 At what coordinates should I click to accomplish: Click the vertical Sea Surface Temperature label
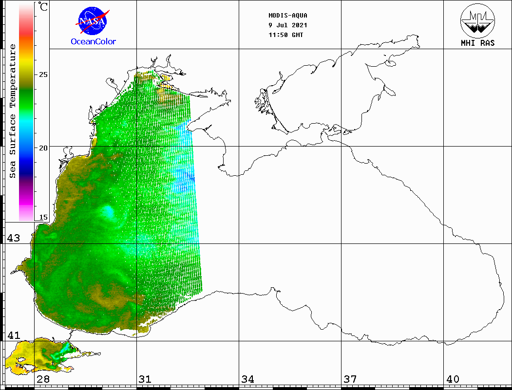coord(12,111)
